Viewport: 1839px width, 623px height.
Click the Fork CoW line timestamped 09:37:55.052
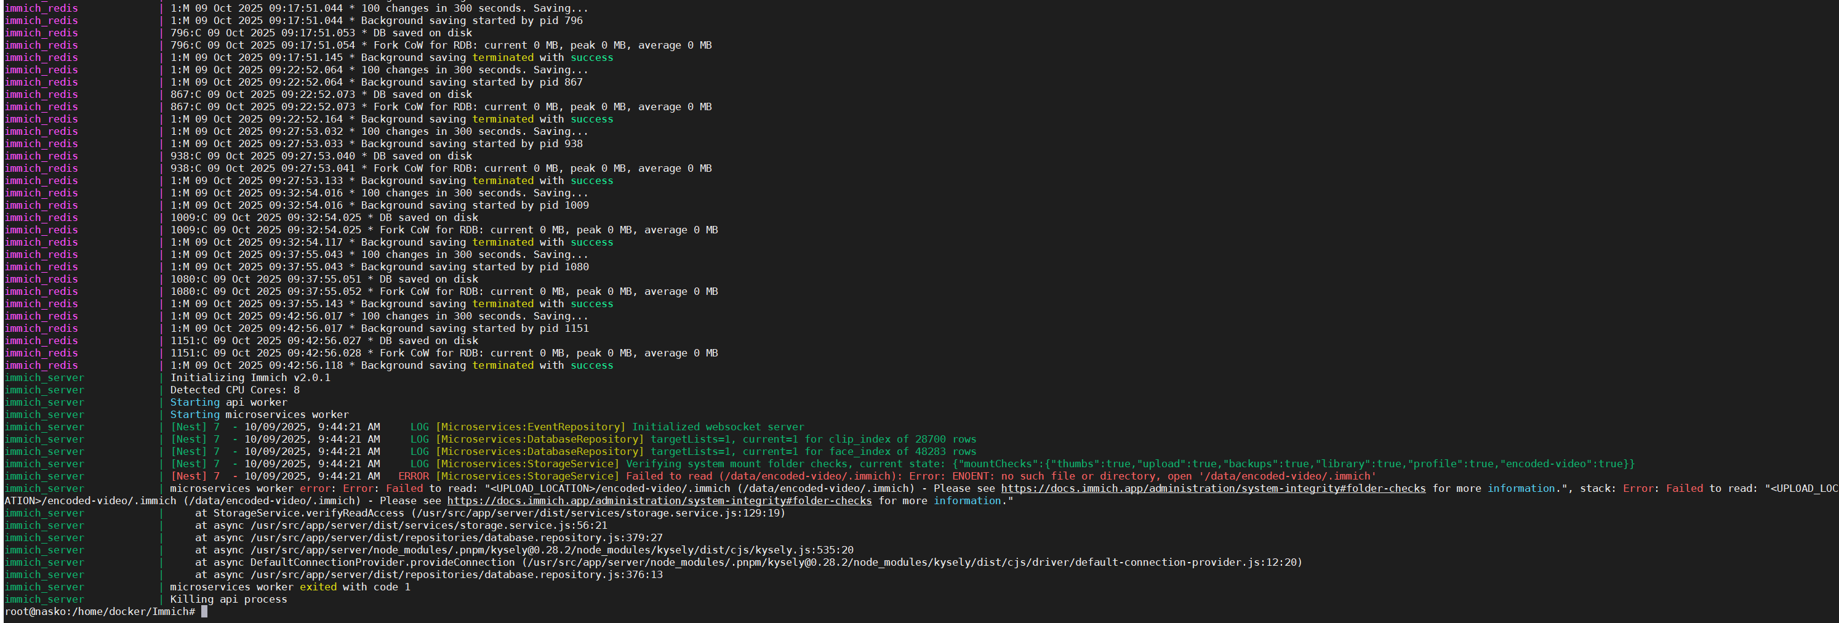pyautogui.click(x=444, y=292)
